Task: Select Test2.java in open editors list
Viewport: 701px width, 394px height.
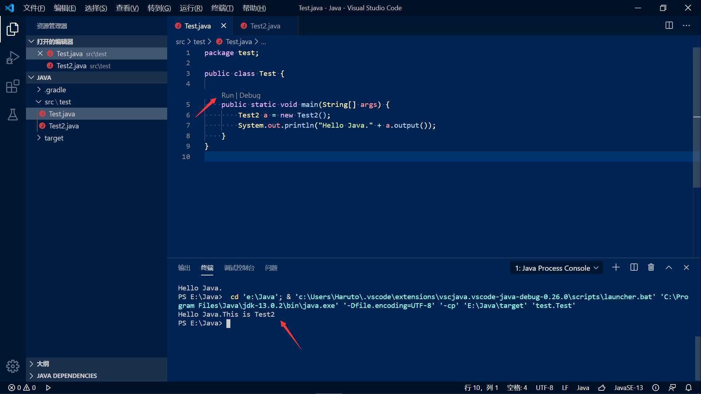Action: 97,66
